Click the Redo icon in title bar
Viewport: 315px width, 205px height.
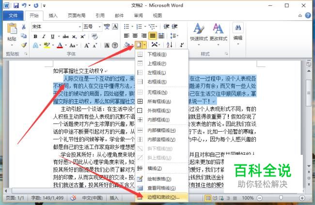click(x=36, y=5)
